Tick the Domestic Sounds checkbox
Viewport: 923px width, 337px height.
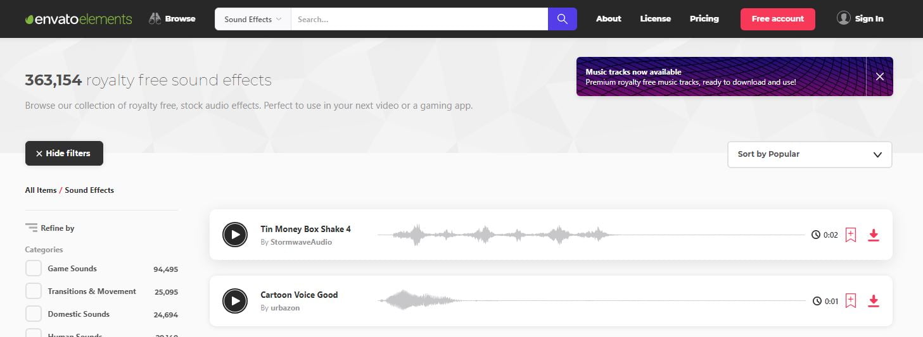tap(34, 314)
